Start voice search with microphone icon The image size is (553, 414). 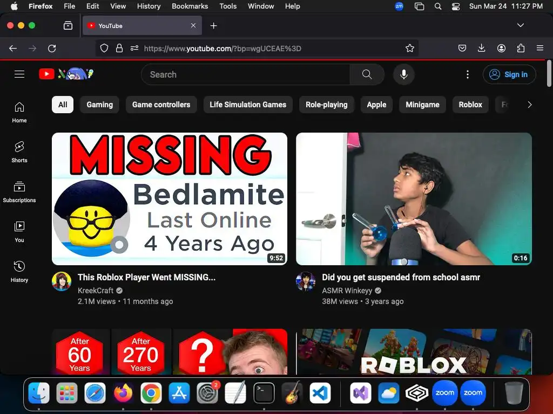404,74
